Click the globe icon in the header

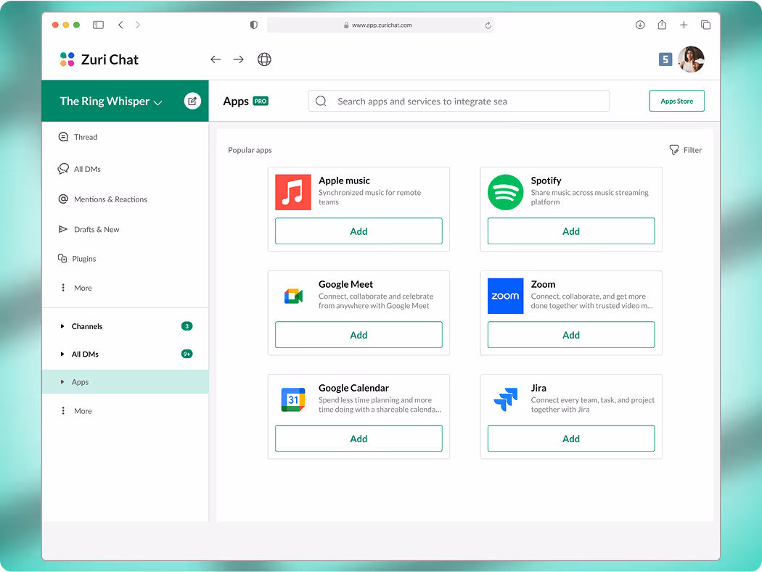click(x=264, y=59)
